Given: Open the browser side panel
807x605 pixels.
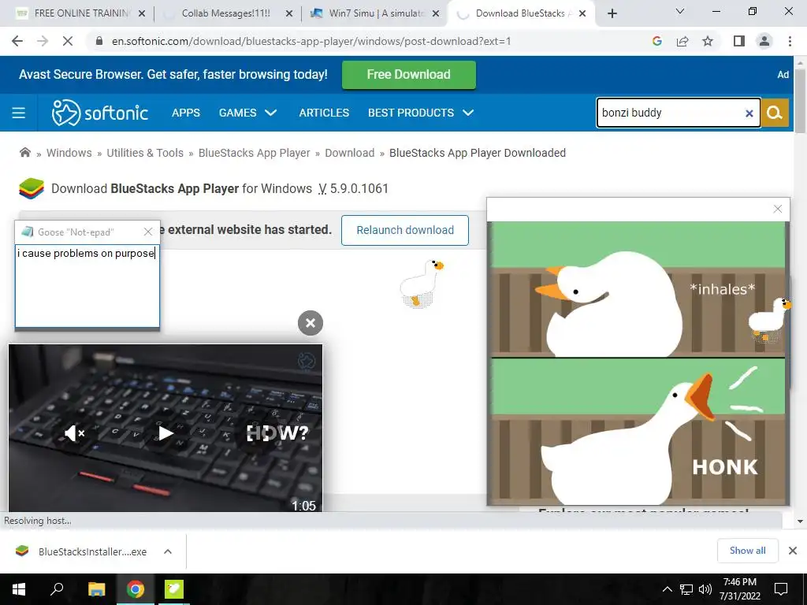Looking at the screenshot, I should pyautogui.click(x=739, y=41).
